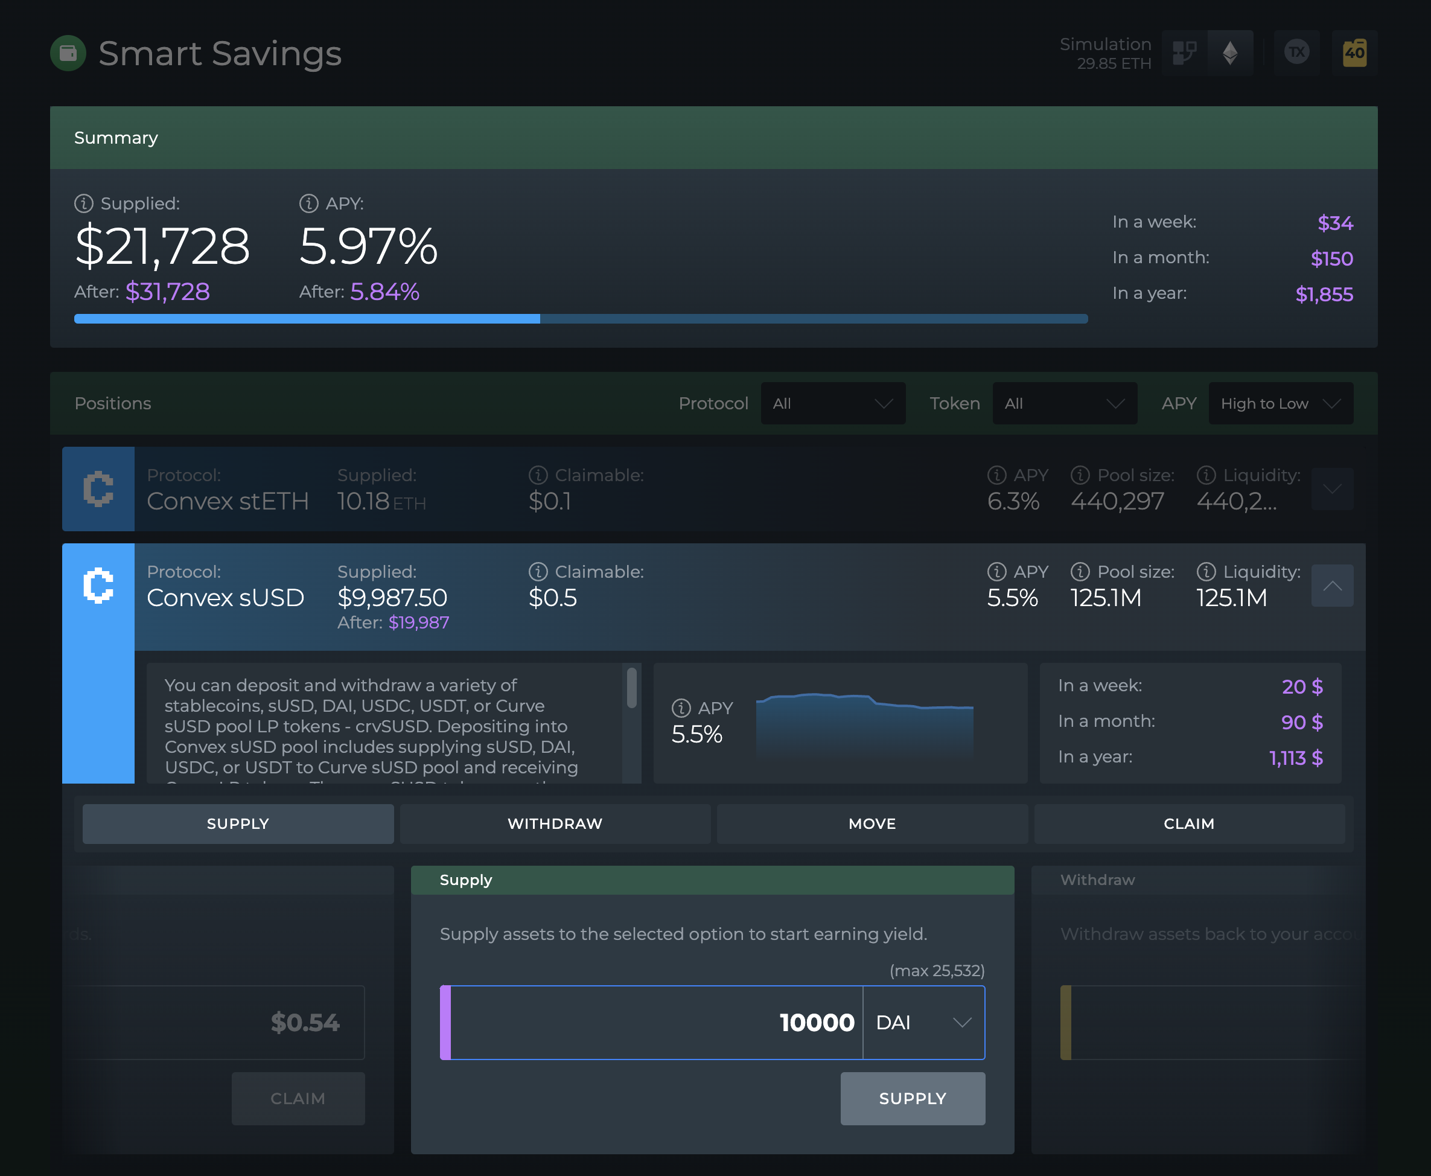The width and height of the screenshot is (1431, 1176).
Task: Click the Convex stETH protocol name
Action: [228, 501]
